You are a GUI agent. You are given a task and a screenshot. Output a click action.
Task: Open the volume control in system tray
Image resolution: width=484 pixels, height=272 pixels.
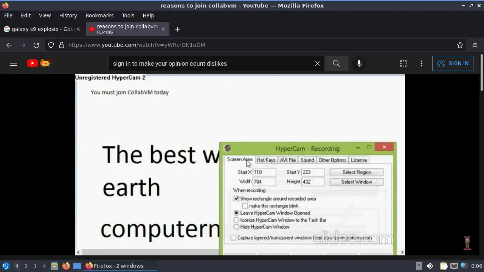click(430, 266)
